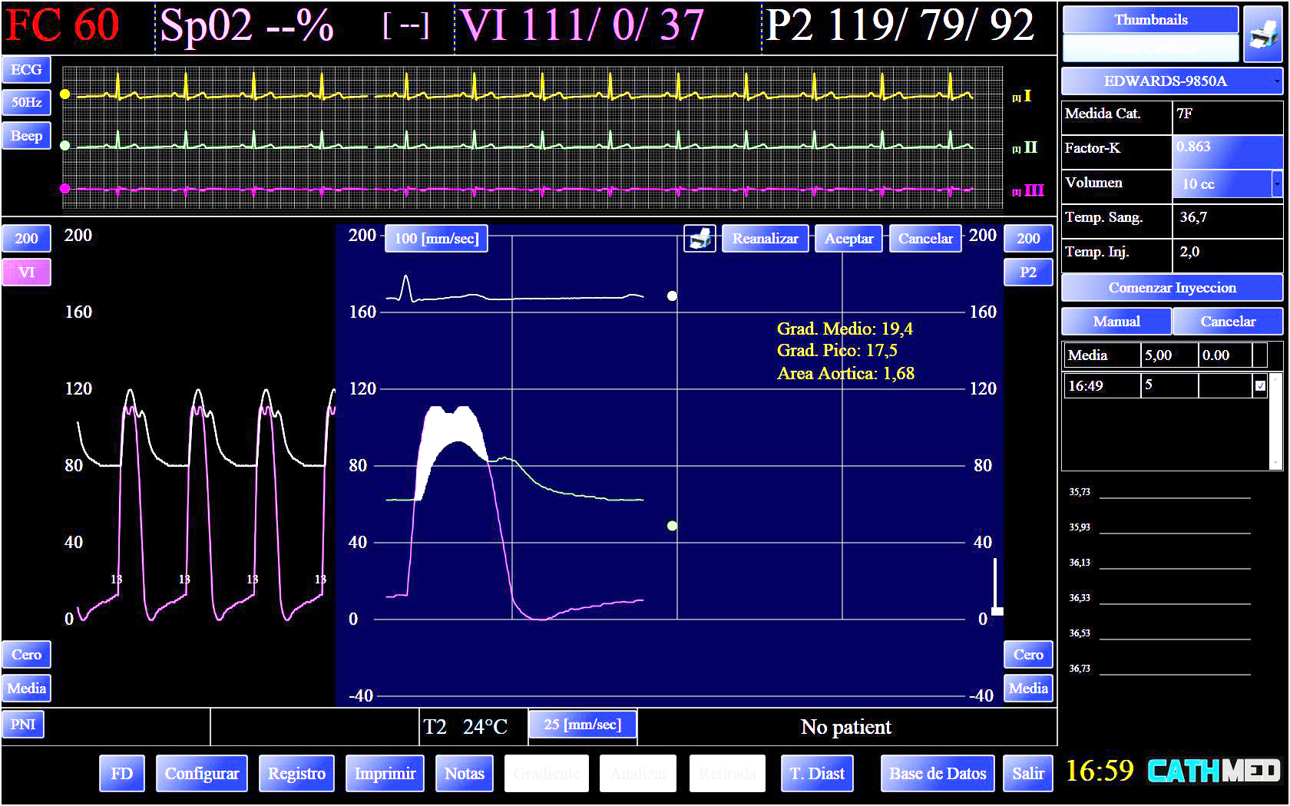1290x806 pixels.
Task: Toggle the Beep sound button
Action: point(26,136)
